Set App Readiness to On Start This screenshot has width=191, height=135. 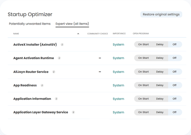pyautogui.click(x=143, y=85)
